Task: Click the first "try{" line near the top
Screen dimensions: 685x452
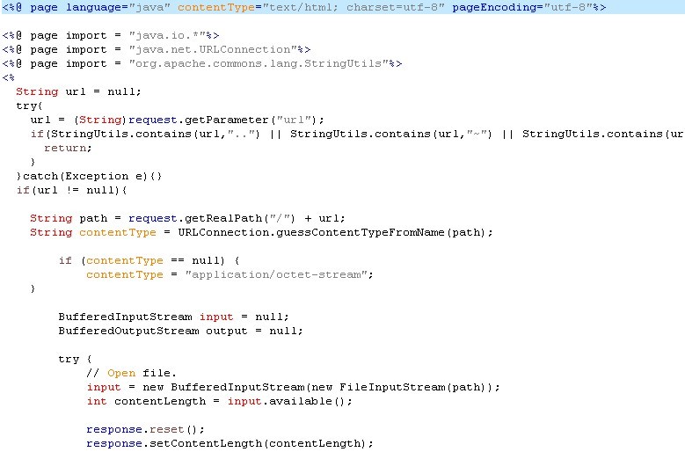Action: (29, 106)
